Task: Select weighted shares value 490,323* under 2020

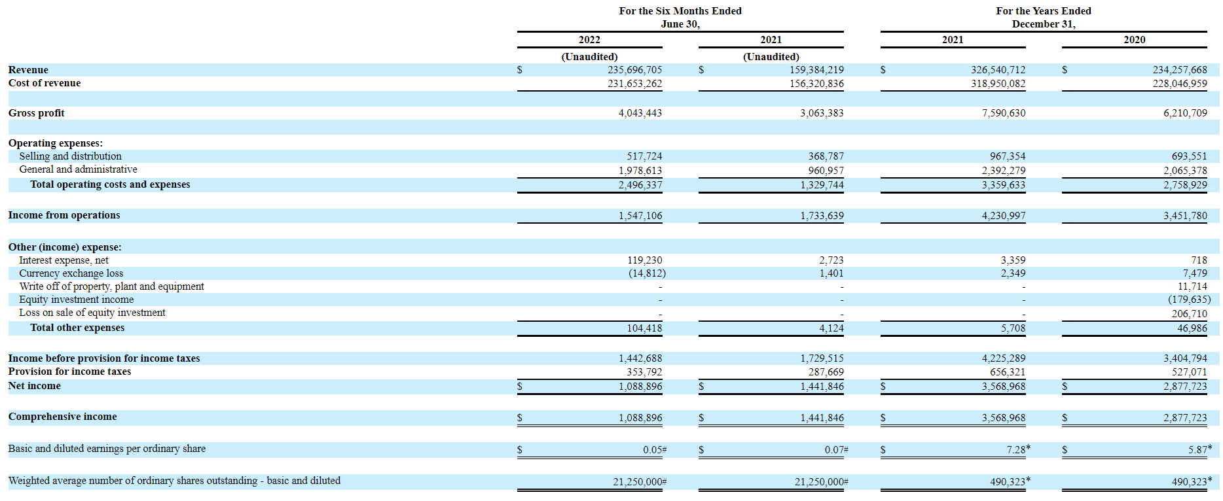Action: [x=1192, y=481]
